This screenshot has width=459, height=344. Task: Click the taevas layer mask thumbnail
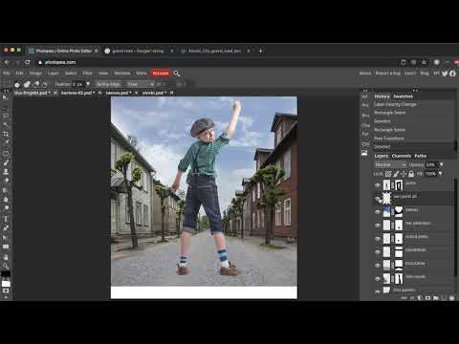pyautogui.click(x=399, y=211)
